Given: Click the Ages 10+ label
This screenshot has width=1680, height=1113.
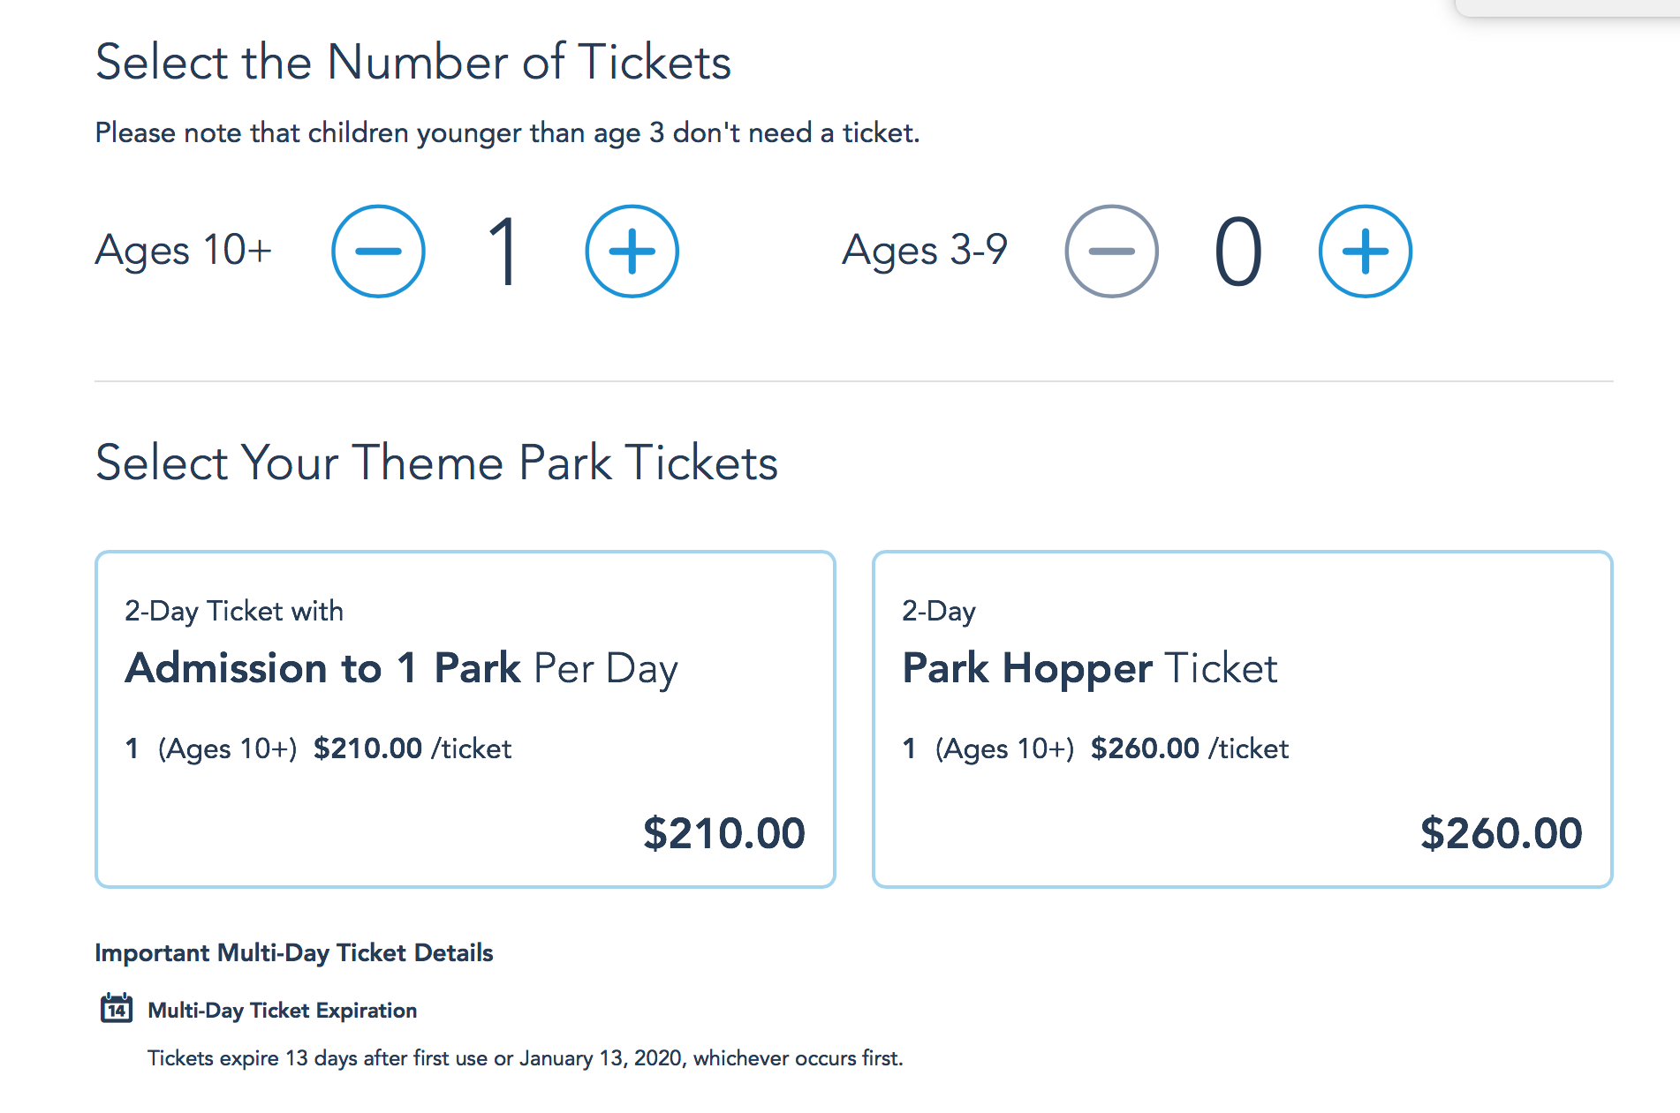Looking at the screenshot, I should click(183, 251).
